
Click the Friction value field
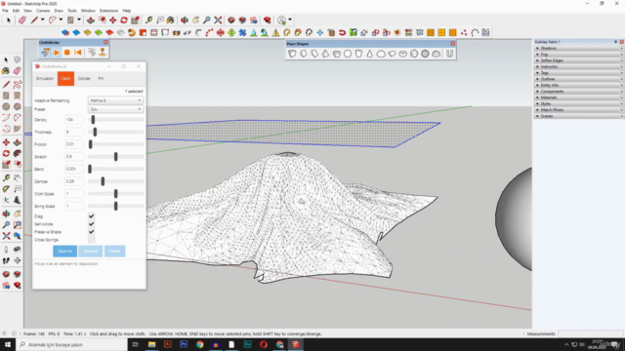click(74, 144)
